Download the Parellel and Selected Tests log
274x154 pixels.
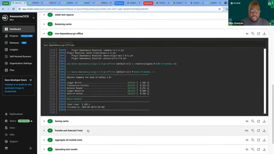click(264, 130)
